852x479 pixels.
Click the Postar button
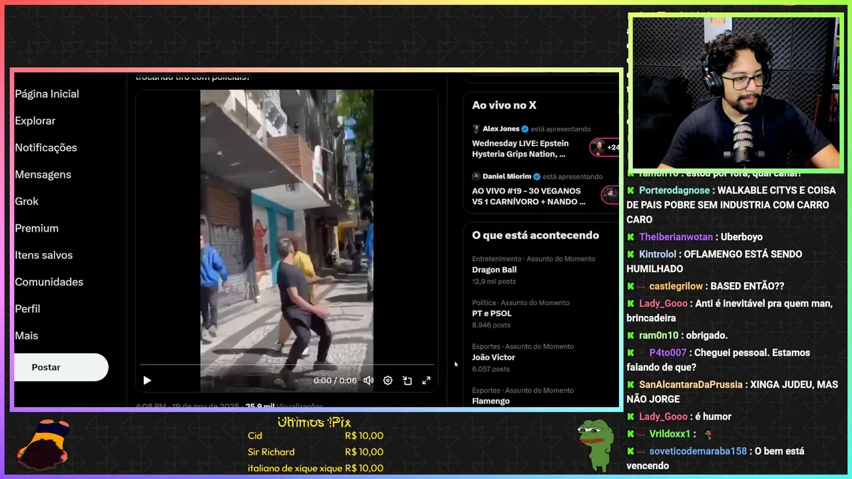(61, 367)
